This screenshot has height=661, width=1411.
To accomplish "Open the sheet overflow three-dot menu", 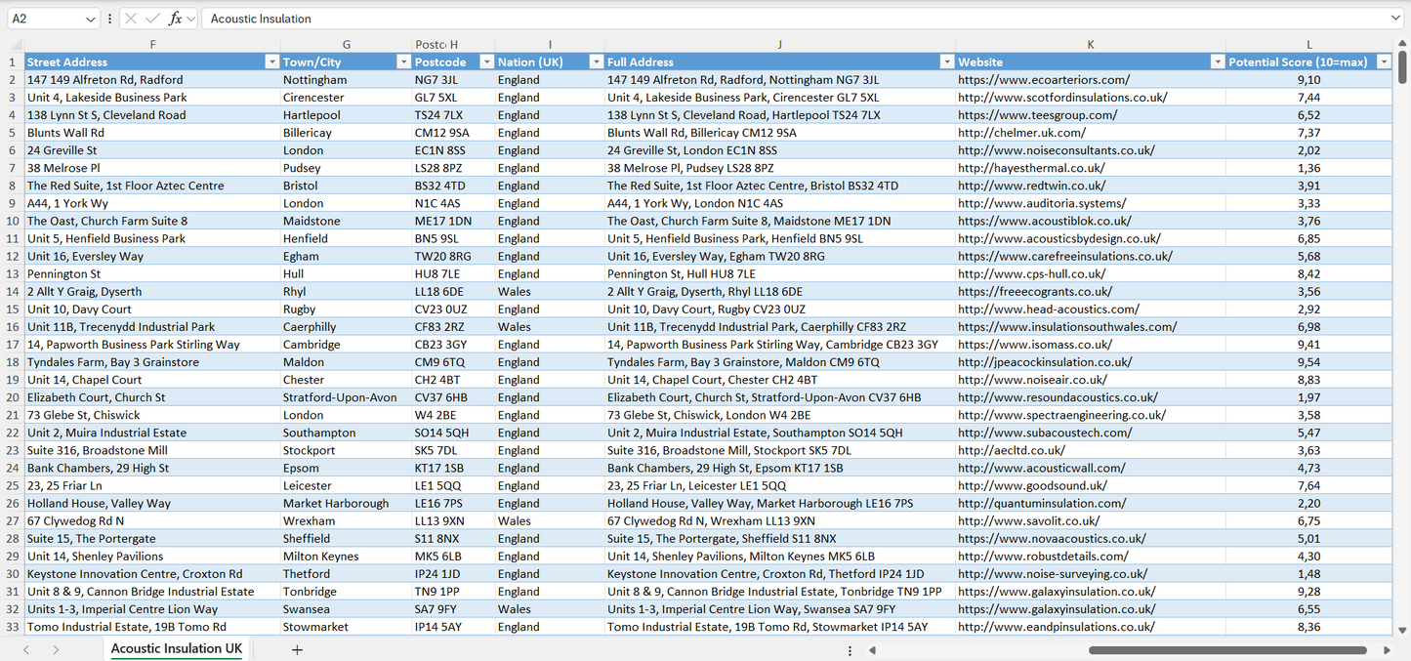I will [850, 649].
